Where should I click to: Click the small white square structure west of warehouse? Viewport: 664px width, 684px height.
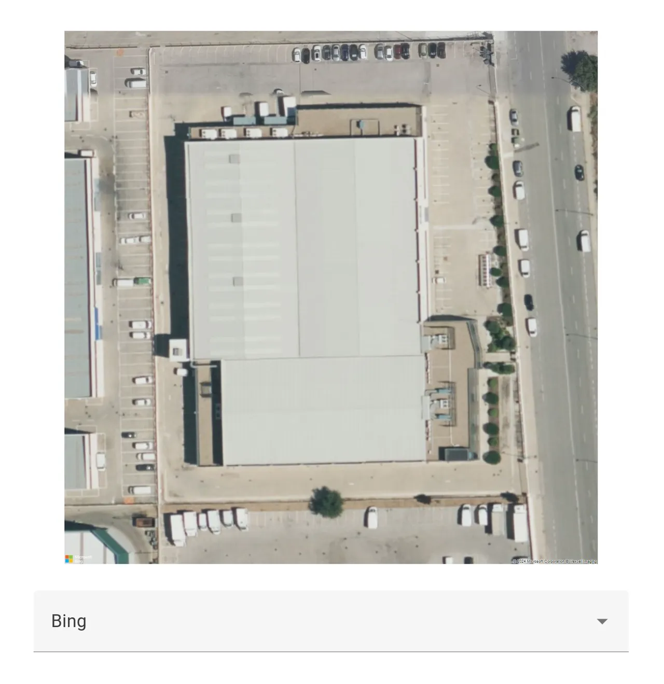[x=177, y=350]
